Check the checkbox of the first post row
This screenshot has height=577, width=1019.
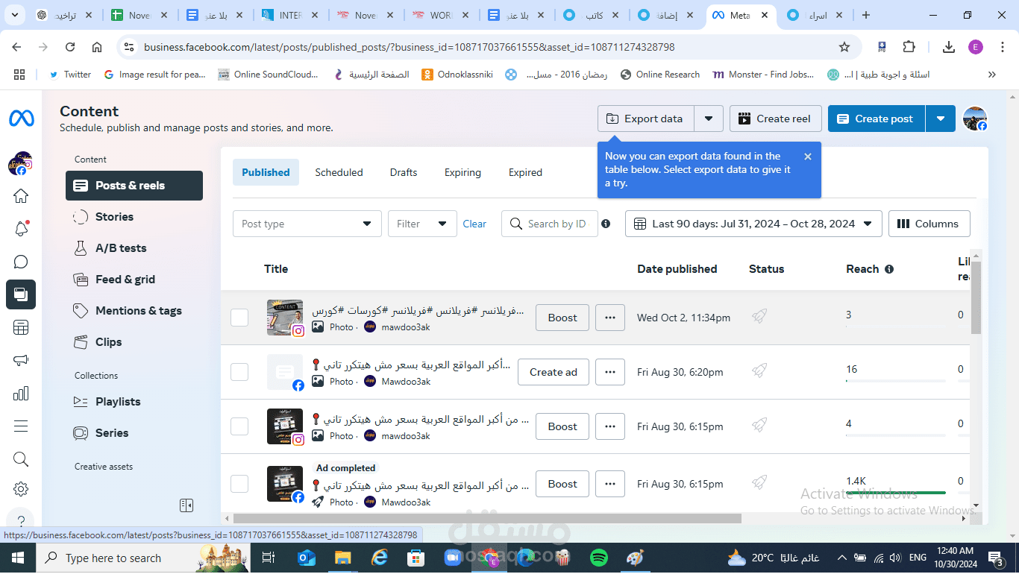(x=239, y=318)
